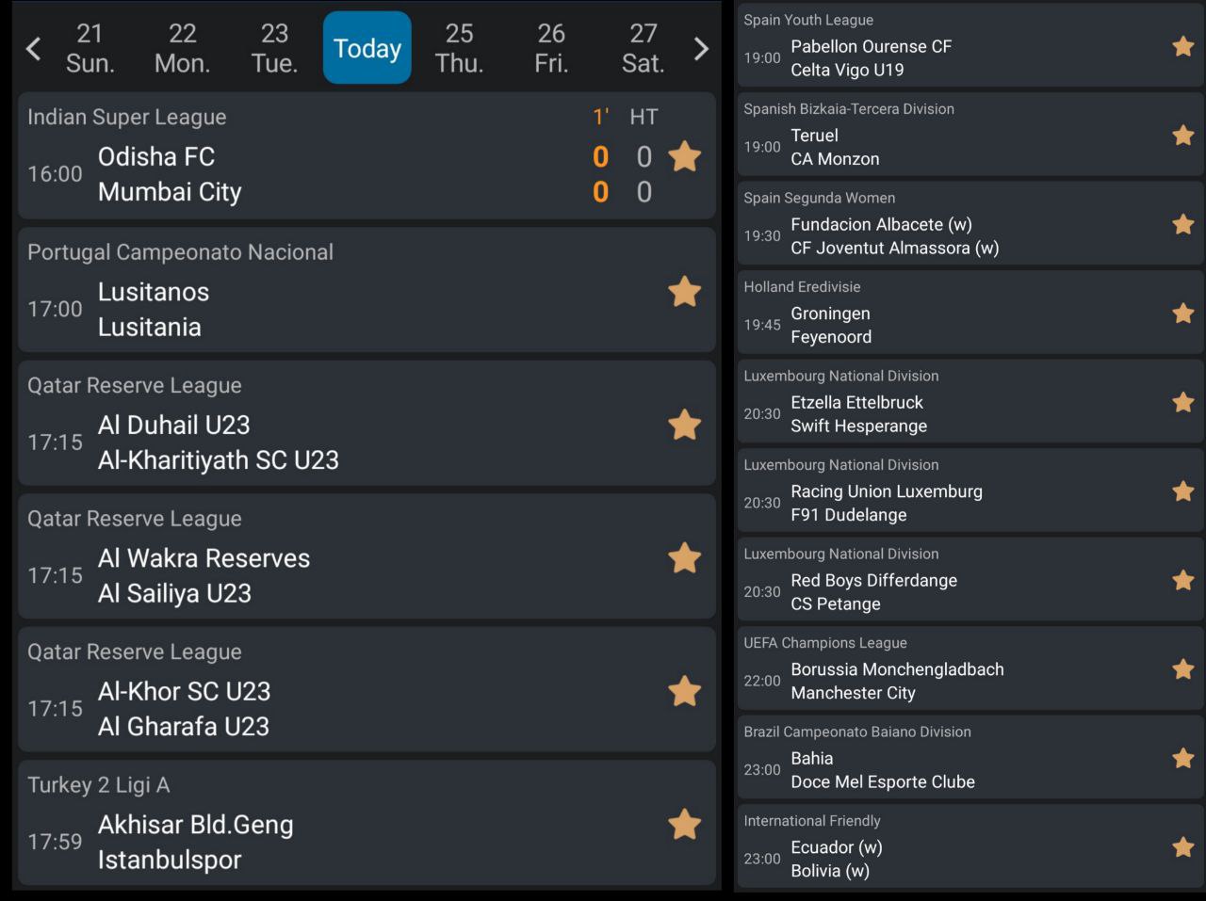Click star for Pabellon Ourense CF match
This screenshot has height=901, width=1206.
coord(1183,46)
